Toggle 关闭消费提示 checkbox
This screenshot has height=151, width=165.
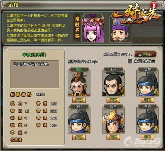(130, 61)
